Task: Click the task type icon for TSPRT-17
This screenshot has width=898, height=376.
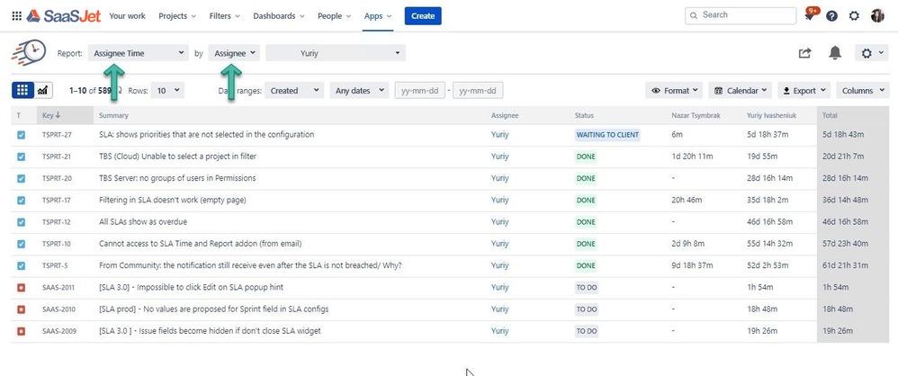Action: 22,201
